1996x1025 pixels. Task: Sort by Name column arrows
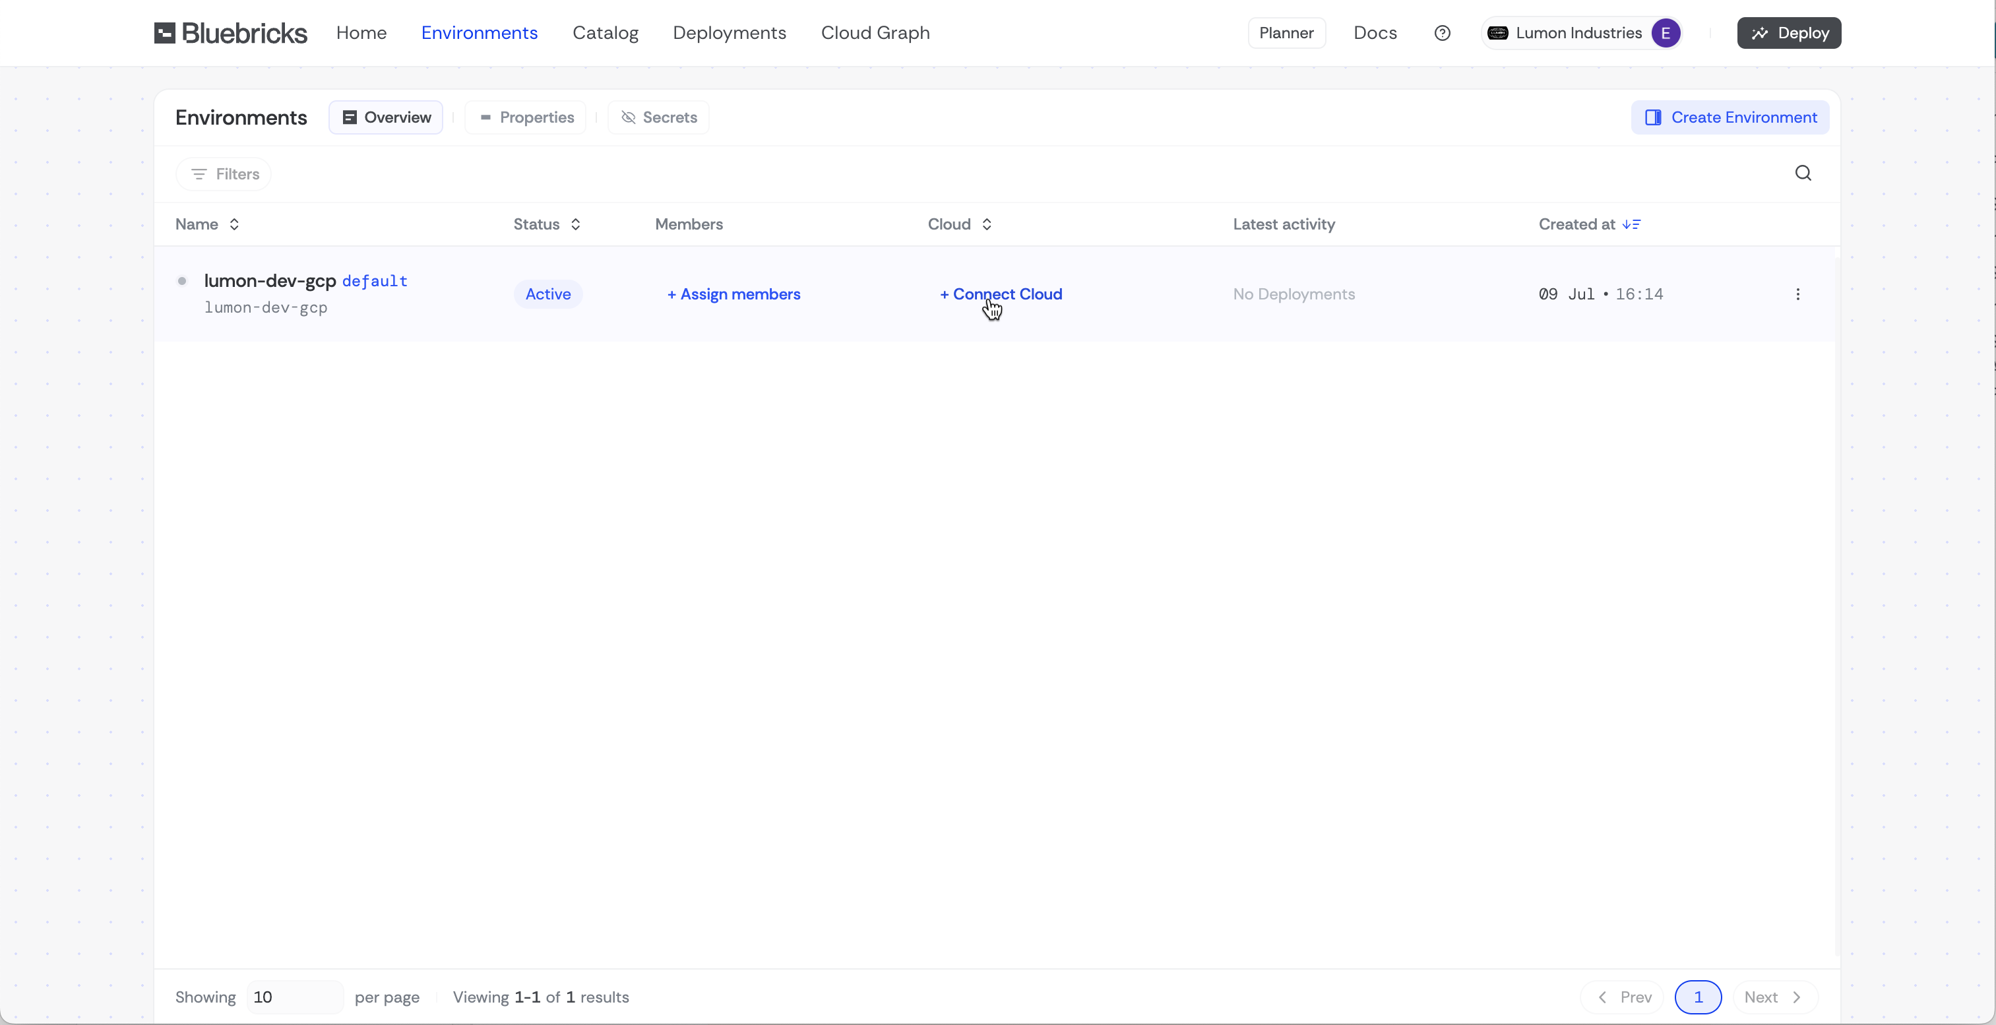click(x=234, y=225)
